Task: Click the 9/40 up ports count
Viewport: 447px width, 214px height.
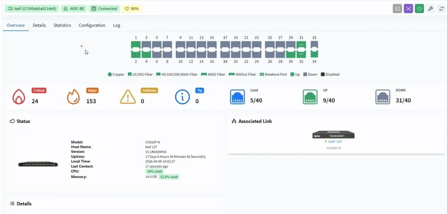Action: [x=329, y=100]
